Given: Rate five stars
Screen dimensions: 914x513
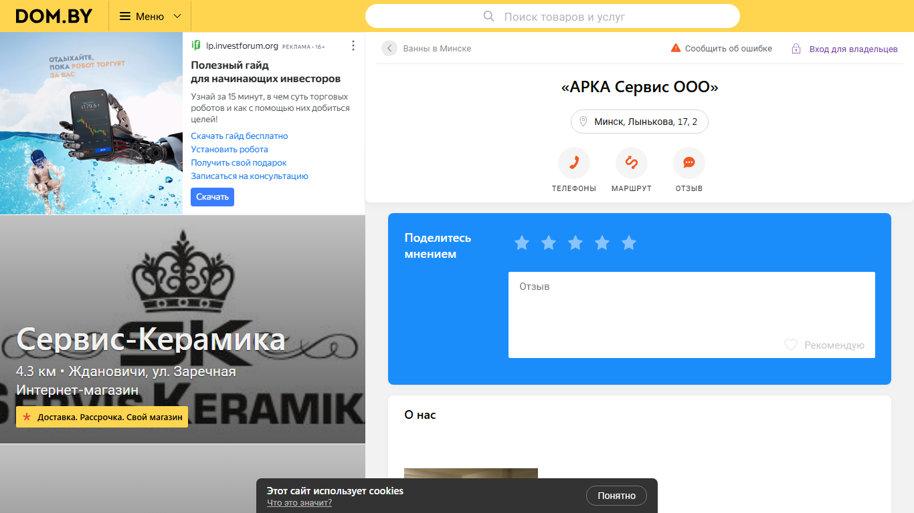Looking at the screenshot, I should click(629, 243).
